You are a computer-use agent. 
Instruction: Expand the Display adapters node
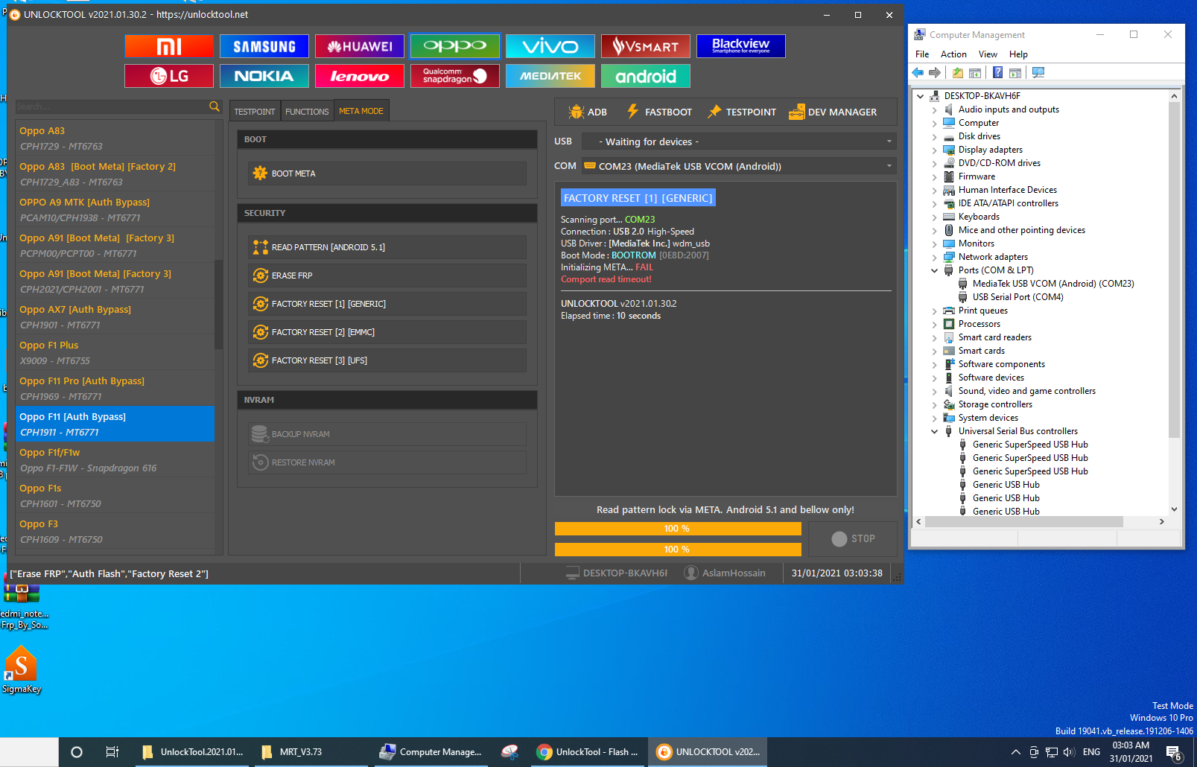point(935,150)
